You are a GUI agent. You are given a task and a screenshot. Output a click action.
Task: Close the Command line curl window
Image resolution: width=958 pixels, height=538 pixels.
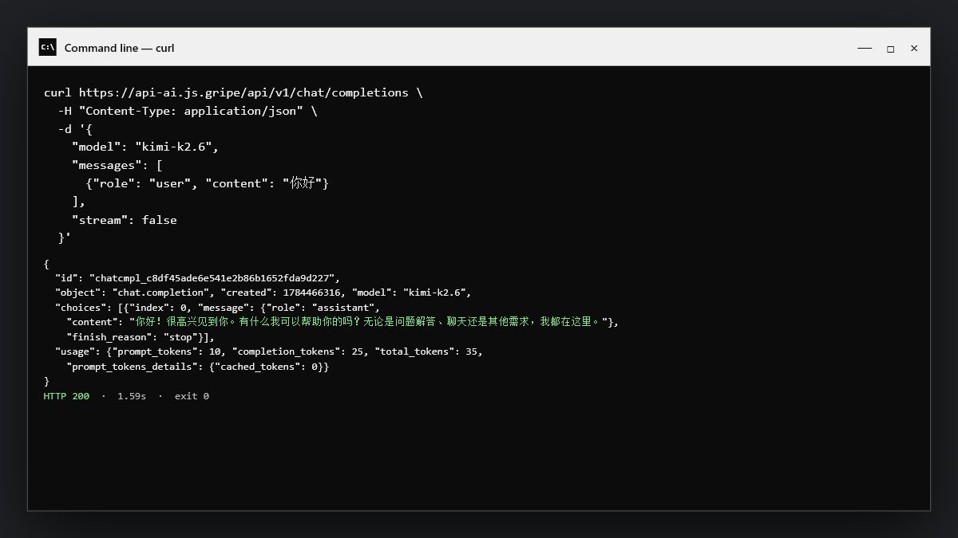point(914,48)
